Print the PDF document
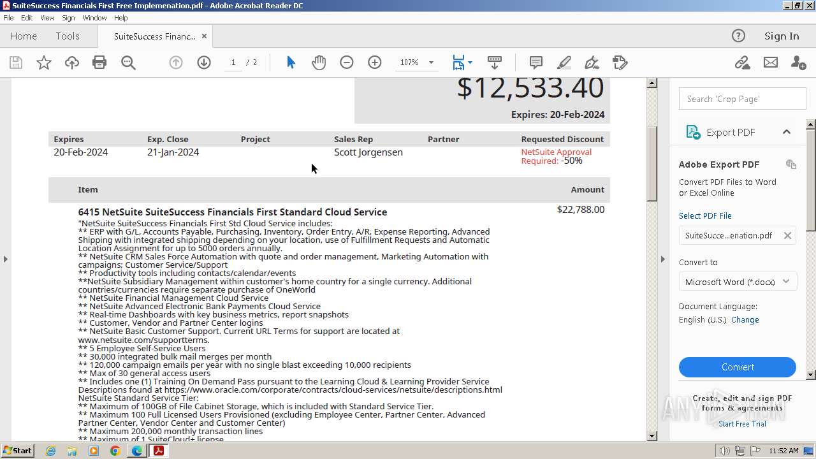Viewport: 816px width, 459px height. point(99,62)
